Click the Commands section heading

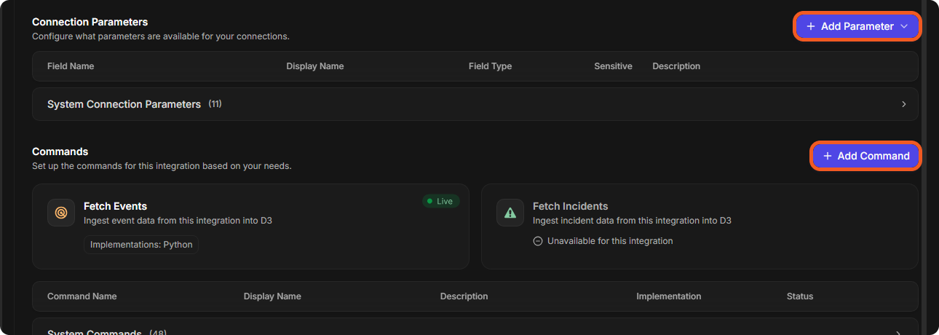[60, 151]
